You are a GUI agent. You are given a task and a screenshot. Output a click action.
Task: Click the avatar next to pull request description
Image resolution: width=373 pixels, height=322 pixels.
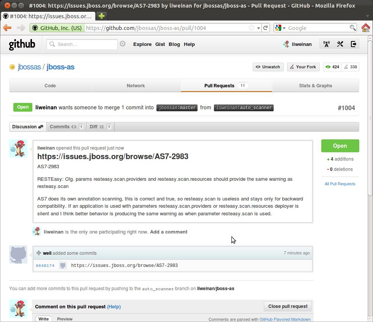(18, 148)
